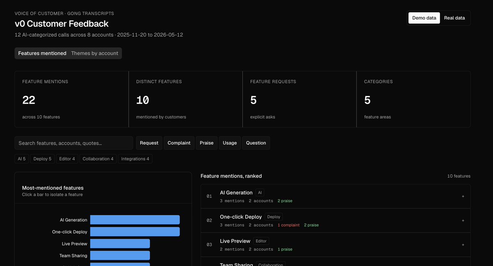This screenshot has width=493, height=266.
Task: Click the Categories stat card
Action: point(413,99)
